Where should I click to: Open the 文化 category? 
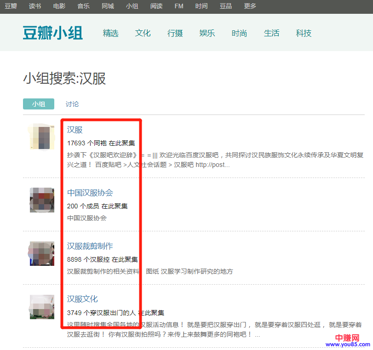pyautogui.click(x=143, y=33)
